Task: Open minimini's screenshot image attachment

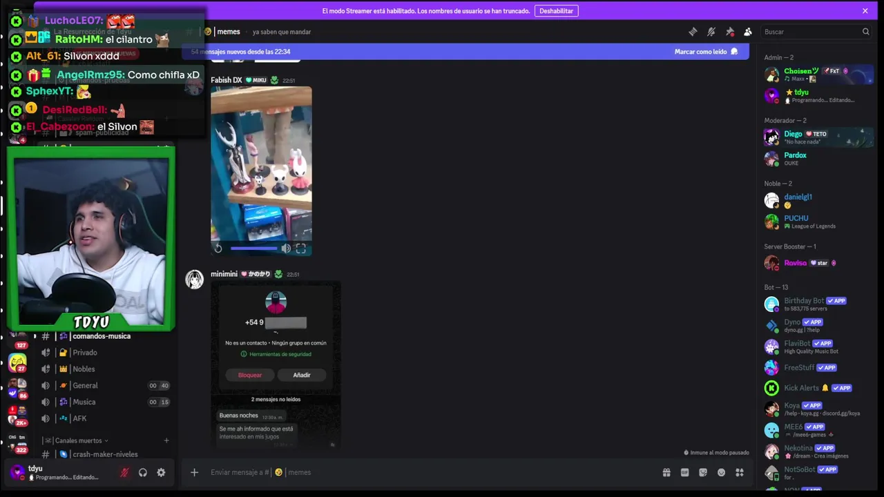Action: (x=276, y=364)
